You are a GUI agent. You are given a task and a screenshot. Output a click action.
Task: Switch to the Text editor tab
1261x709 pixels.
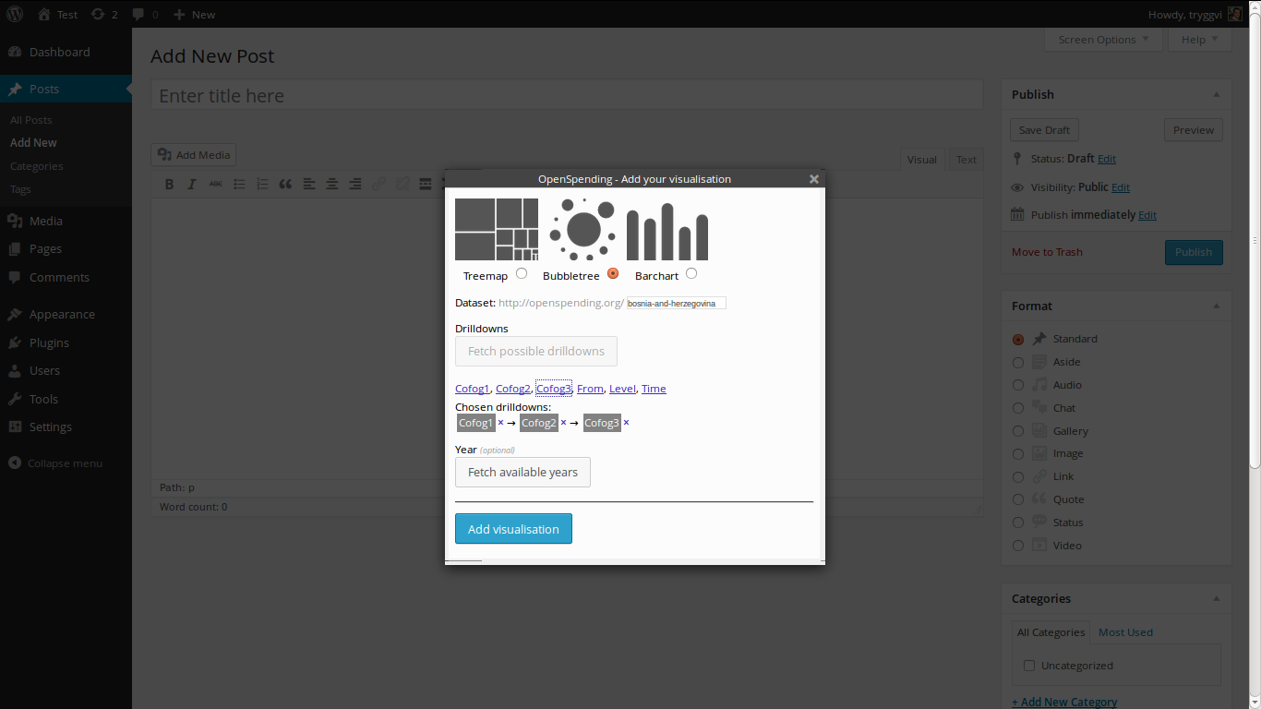coord(967,160)
